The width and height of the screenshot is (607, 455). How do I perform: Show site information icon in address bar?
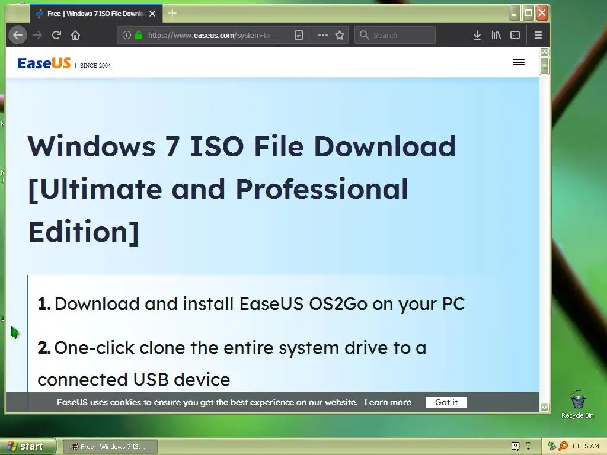(127, 35)
